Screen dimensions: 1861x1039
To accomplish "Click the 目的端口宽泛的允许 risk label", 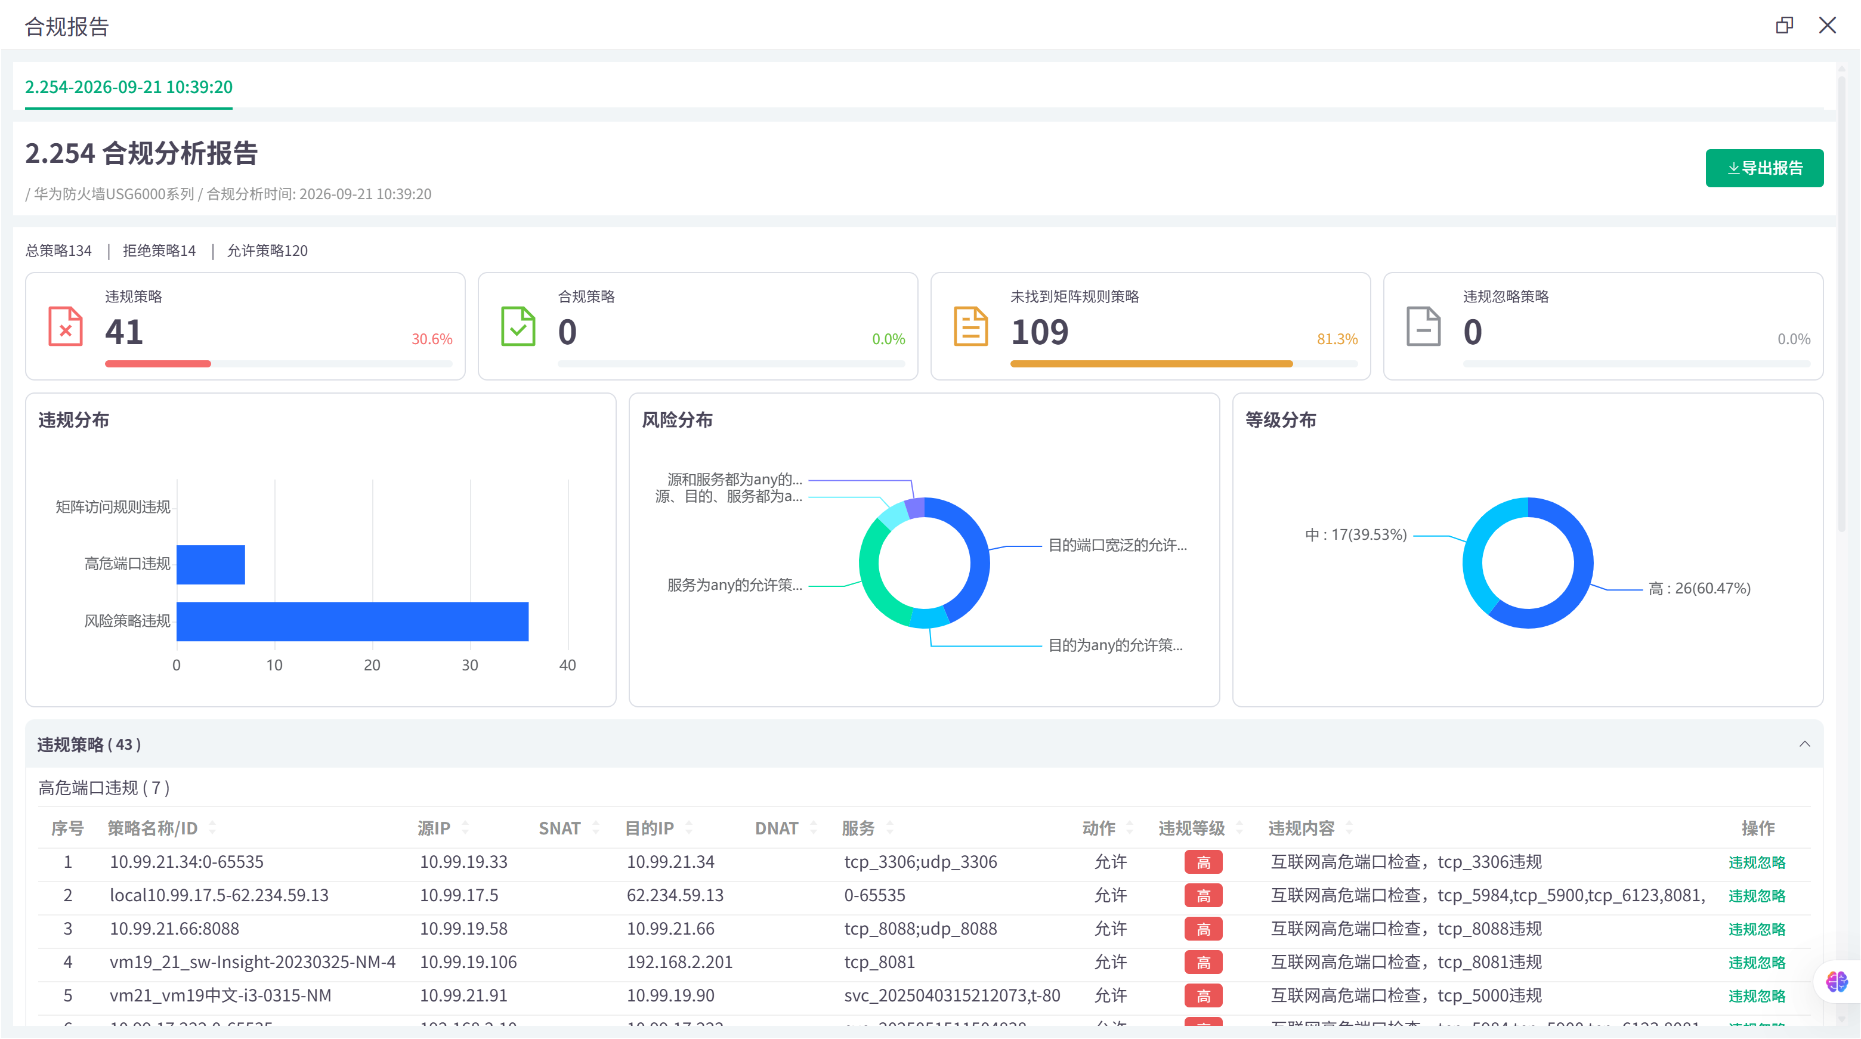I will [1117, 546].
